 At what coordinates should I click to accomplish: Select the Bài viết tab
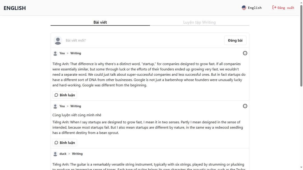point(100,22)
